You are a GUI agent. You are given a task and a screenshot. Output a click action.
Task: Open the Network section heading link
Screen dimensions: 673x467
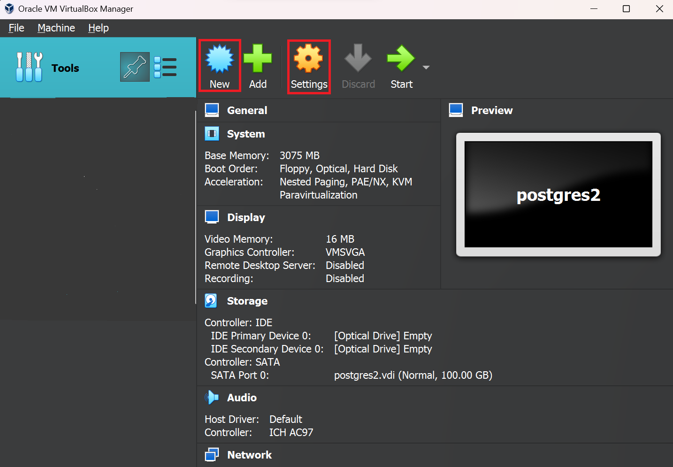pyautogui.click(x=250, y=455)
